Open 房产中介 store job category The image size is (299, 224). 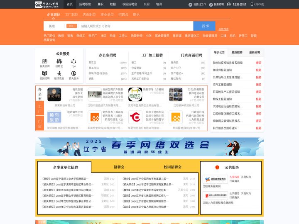coord(176,68)
